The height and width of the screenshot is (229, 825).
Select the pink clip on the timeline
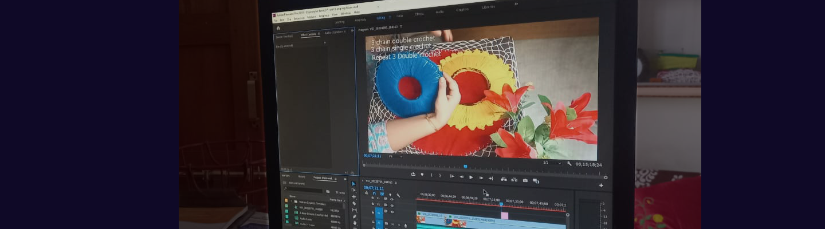pos(505,216)
